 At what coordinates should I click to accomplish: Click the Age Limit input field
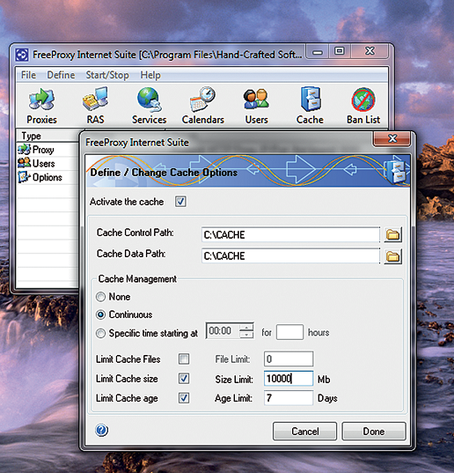[x=289, y=398]
